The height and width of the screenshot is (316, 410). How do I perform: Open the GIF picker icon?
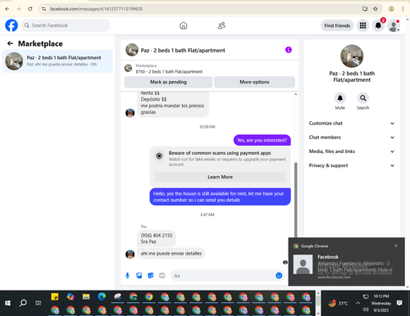click(x=162, y=276)
